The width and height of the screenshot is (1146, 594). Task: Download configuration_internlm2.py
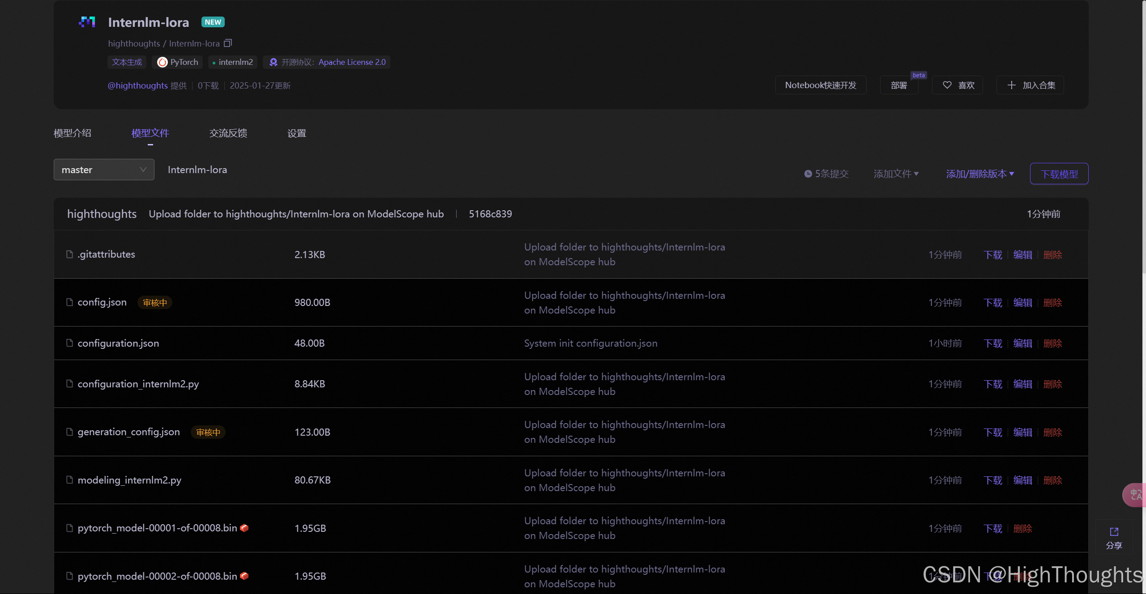click(x=993, y=384)
